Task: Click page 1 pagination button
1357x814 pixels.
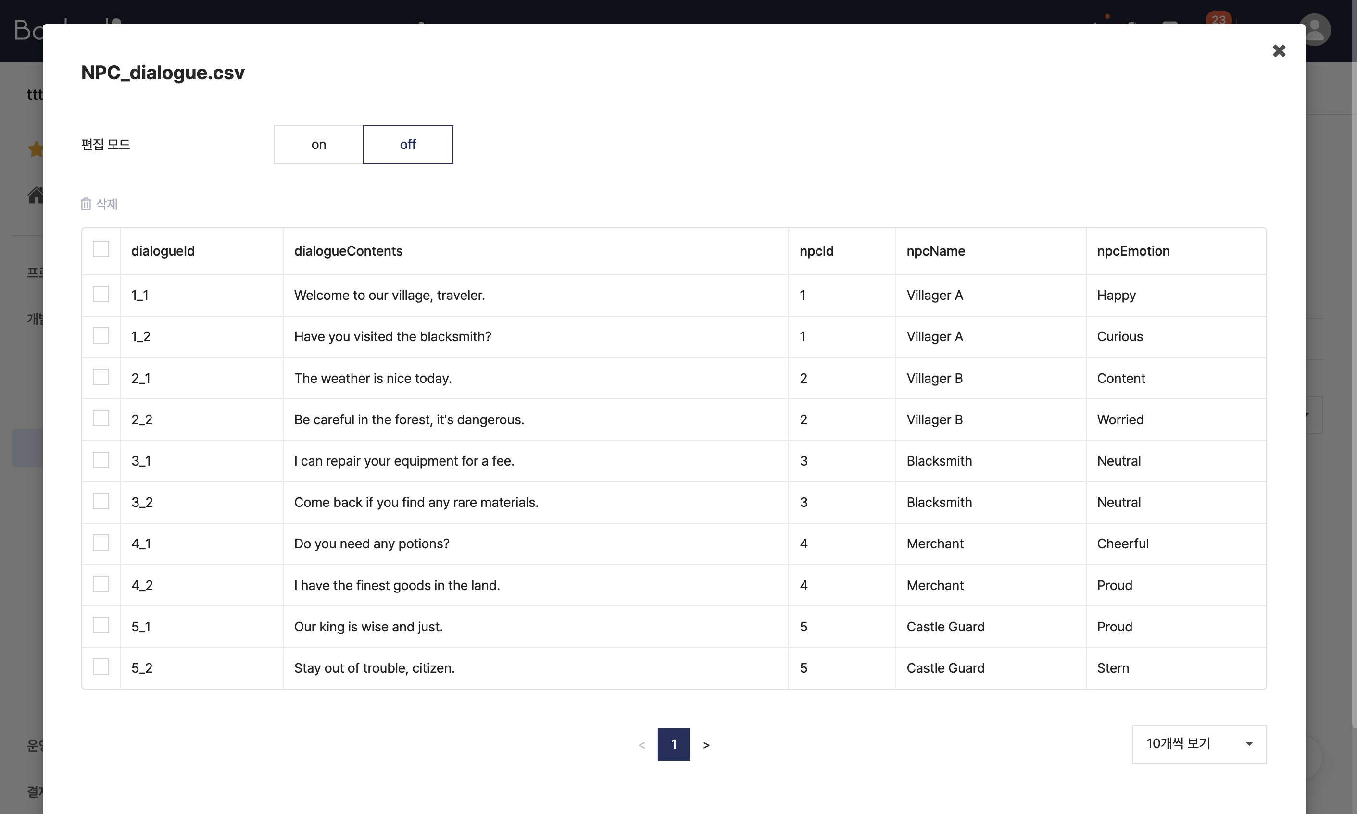Action: [674, 743]
